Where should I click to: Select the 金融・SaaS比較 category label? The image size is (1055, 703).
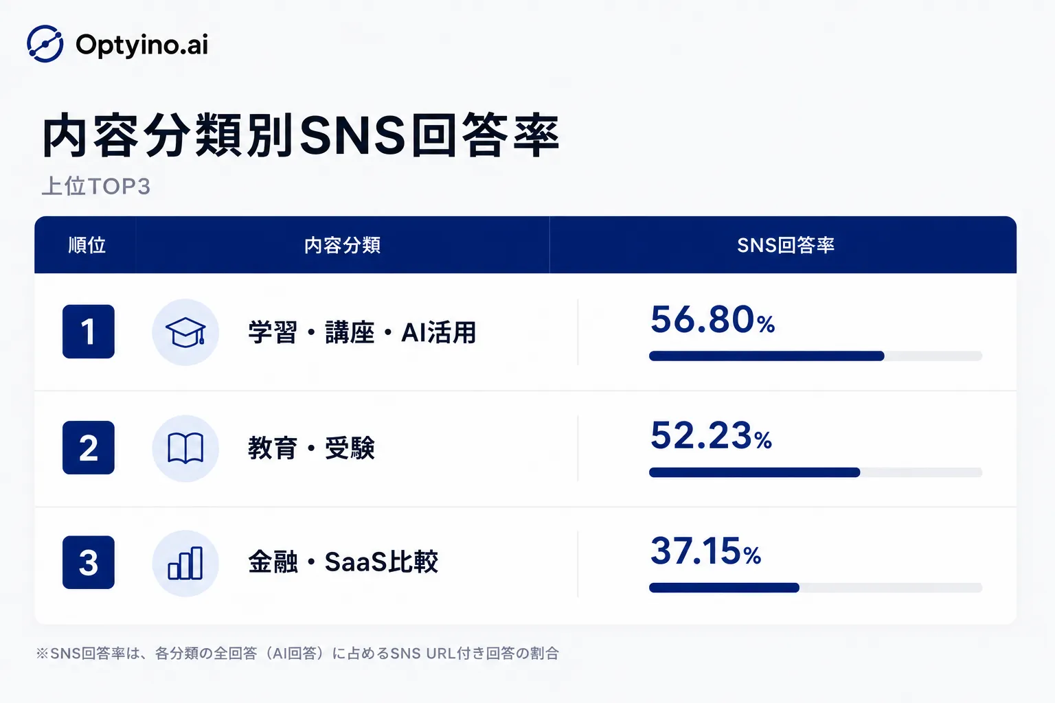343,562
